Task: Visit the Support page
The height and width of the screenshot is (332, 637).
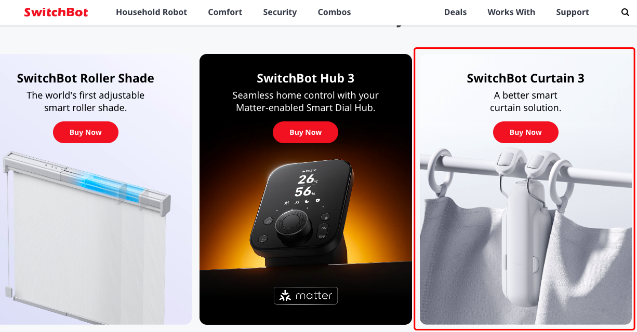Action: pyautogui.click(x=573, y=12)
